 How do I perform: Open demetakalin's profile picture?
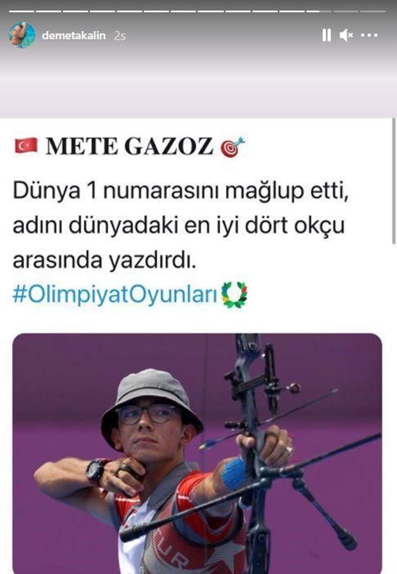click(x=22, y=35)
